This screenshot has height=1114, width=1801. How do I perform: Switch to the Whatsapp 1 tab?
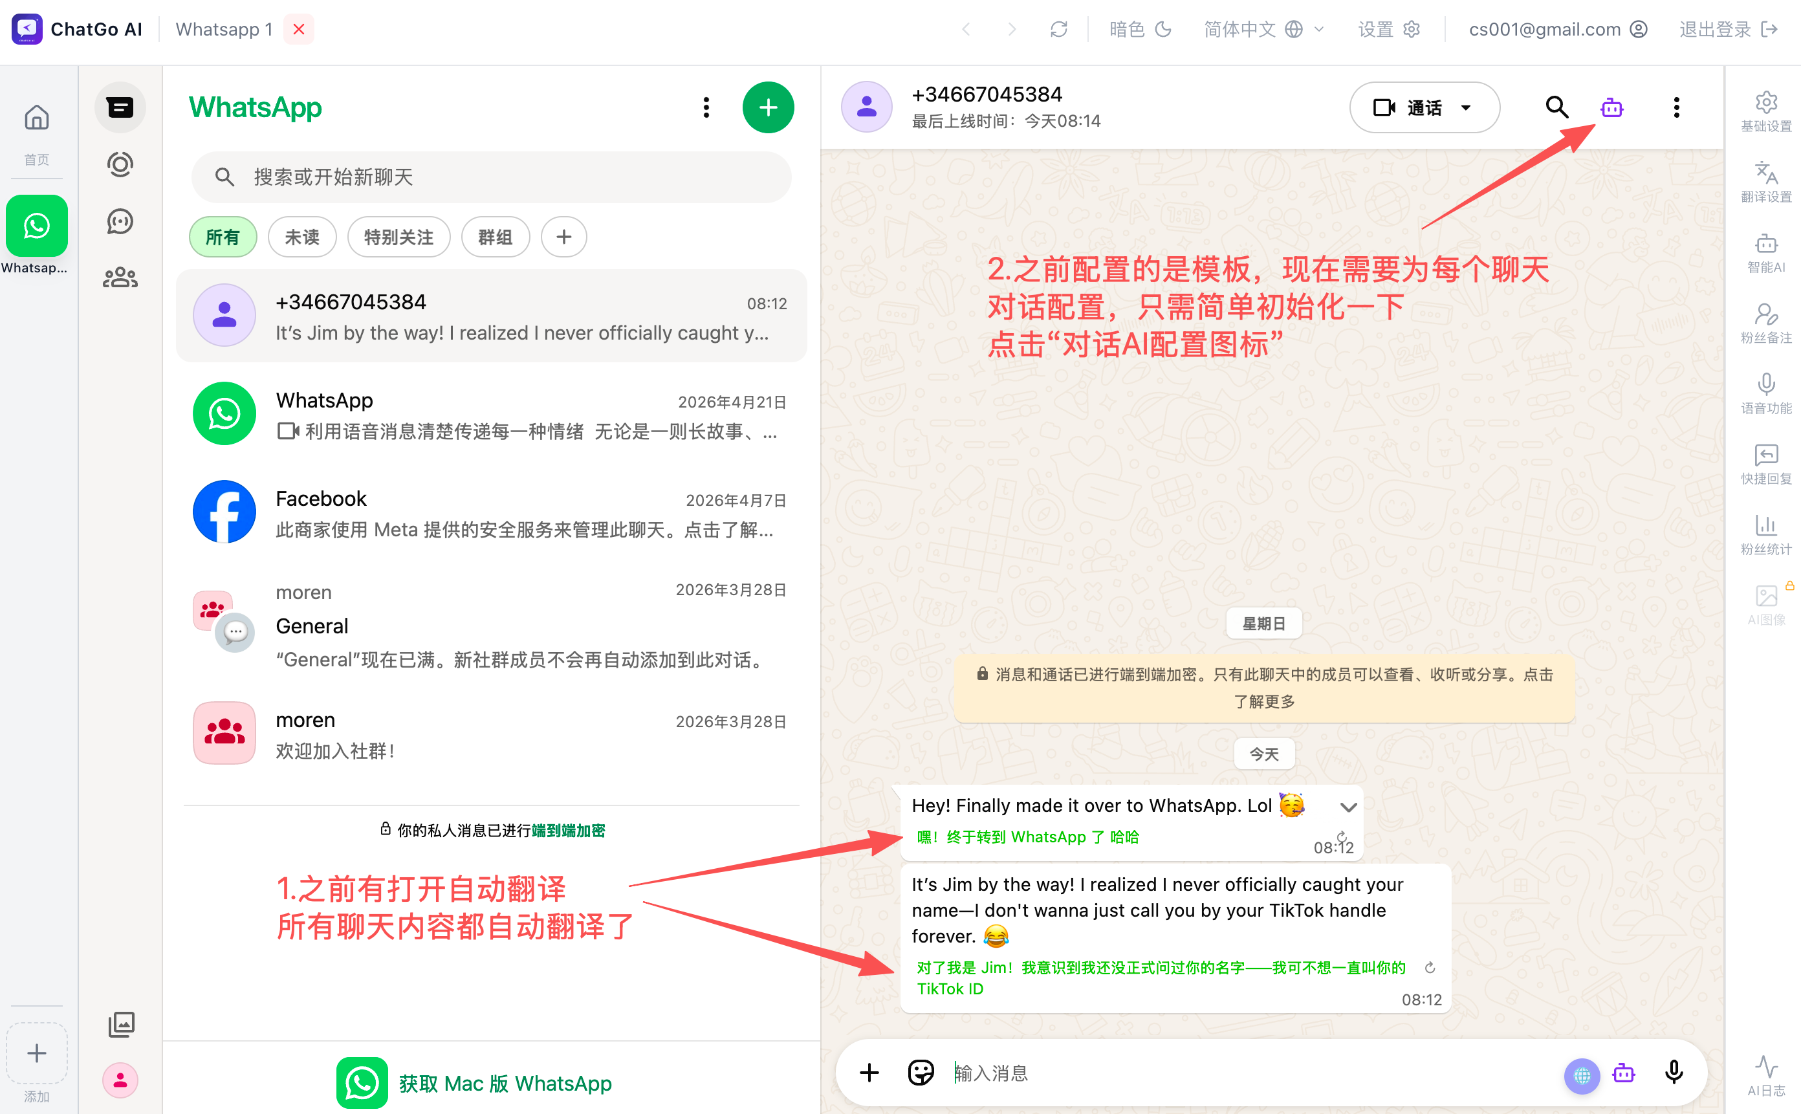pos(224,30)
